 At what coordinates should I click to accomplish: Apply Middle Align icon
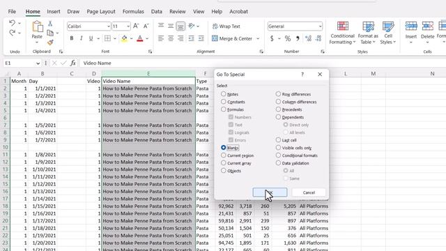[x=171, y=26]
